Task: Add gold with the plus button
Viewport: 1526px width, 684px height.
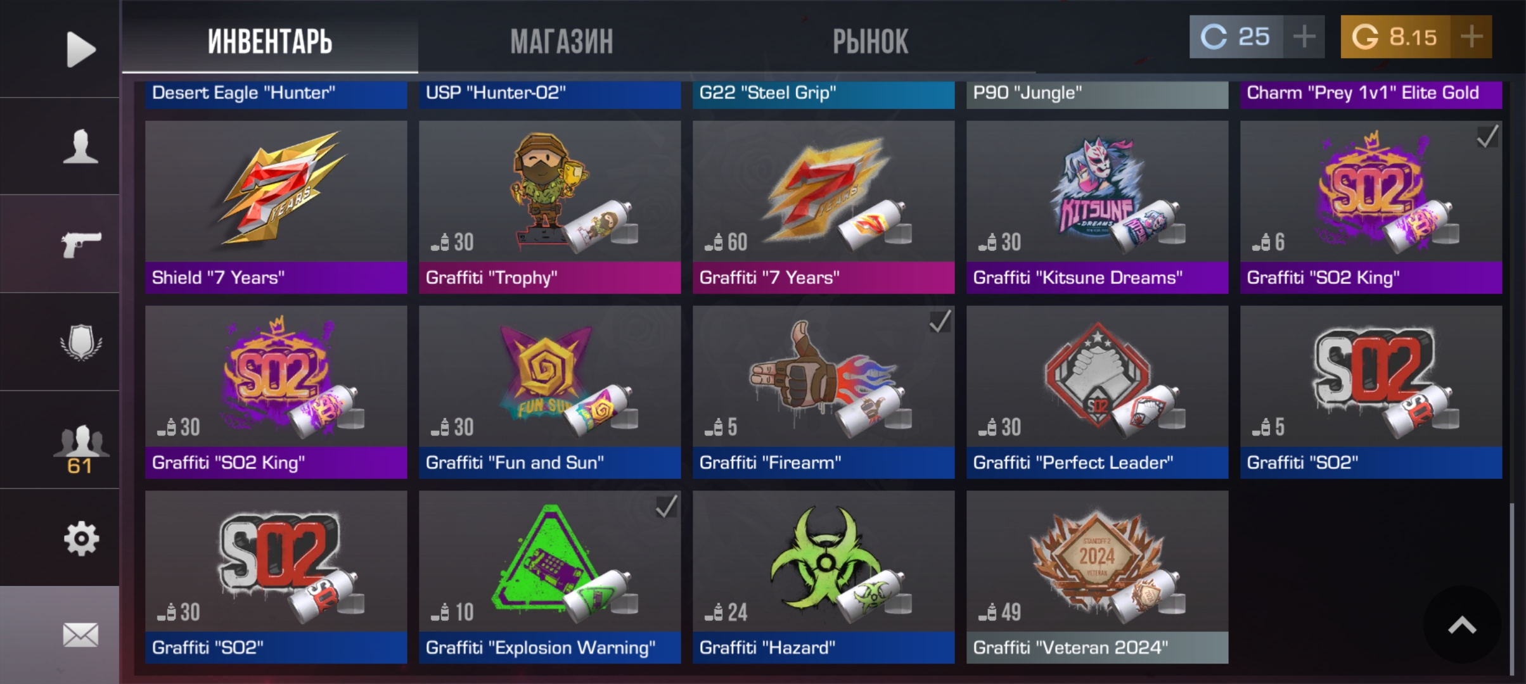Action: pos(1471,37)
